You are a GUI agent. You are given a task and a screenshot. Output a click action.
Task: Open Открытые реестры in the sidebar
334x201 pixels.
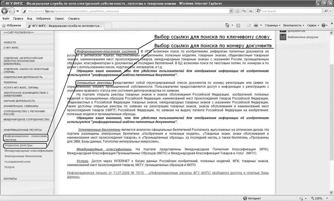pyautogui.click(x=18, y=145)
